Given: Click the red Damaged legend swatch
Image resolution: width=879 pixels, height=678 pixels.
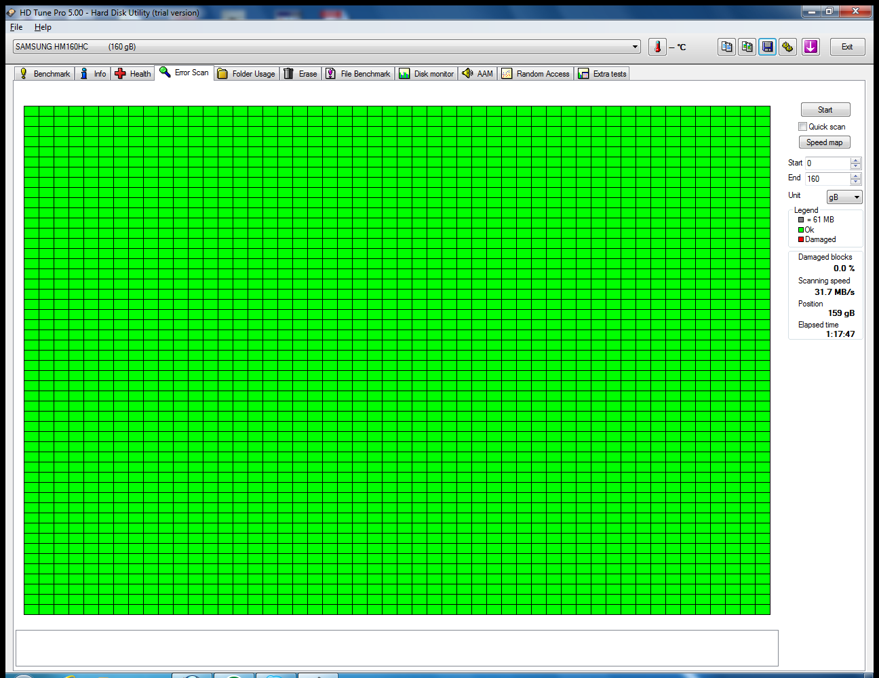Looking at the screenshot, I should coord(801,239).
